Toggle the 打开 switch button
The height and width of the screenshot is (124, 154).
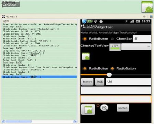[x=115, y=47]
